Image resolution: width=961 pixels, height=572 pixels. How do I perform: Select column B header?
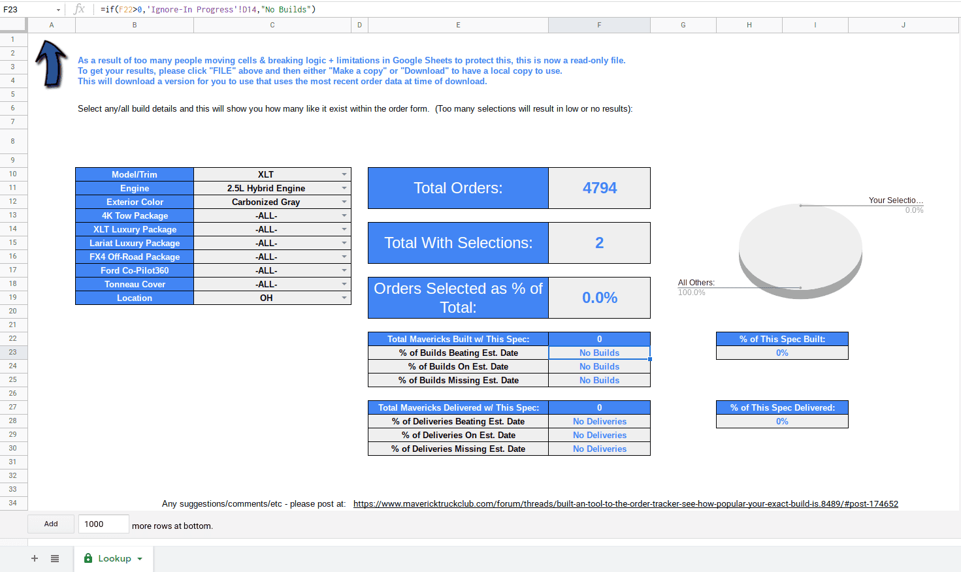click(x=135, y=25)
